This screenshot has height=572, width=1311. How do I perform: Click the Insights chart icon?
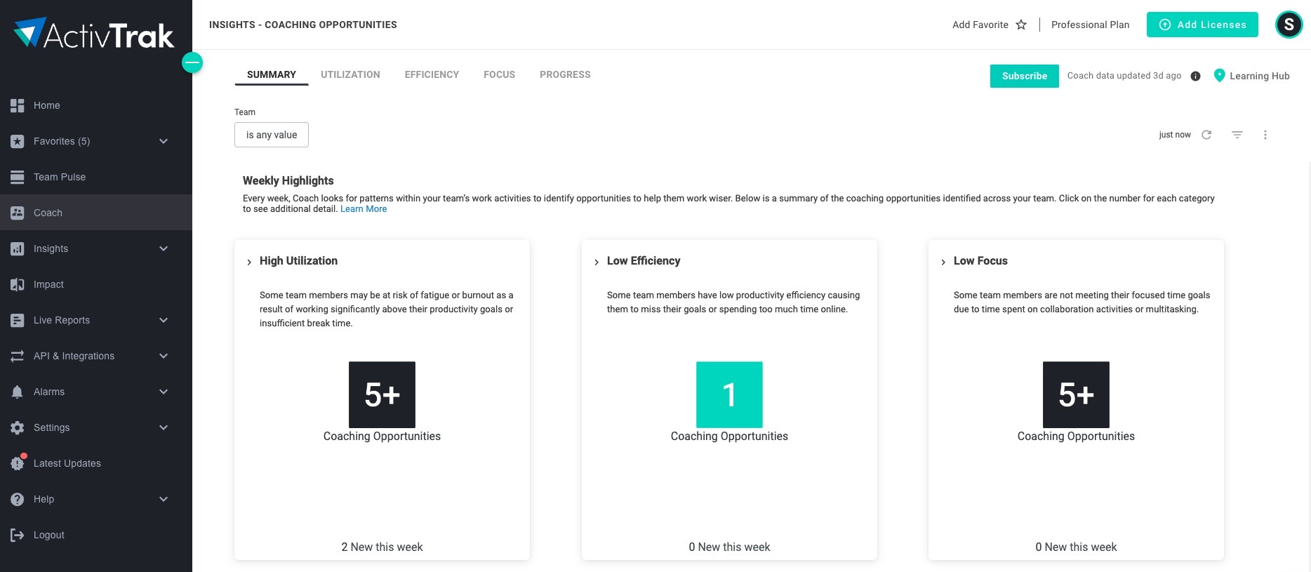[18, 248]
